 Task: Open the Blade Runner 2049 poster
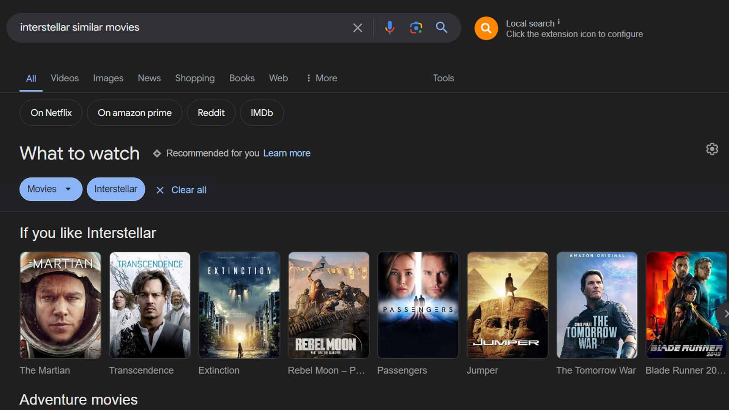click(x=686, y=305)
